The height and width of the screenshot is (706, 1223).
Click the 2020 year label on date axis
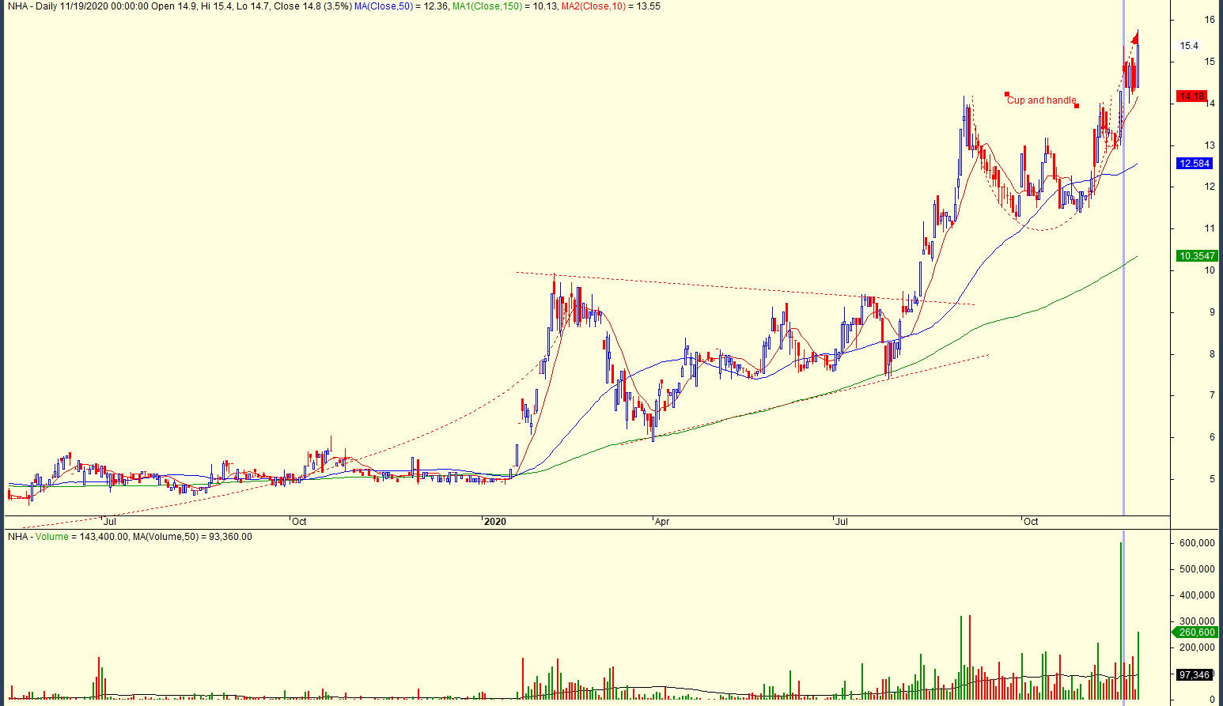(494, 522)
